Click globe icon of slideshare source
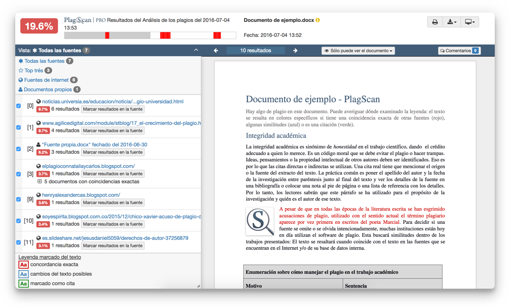Screen dimensions: 510x307 tap(38, 238)
